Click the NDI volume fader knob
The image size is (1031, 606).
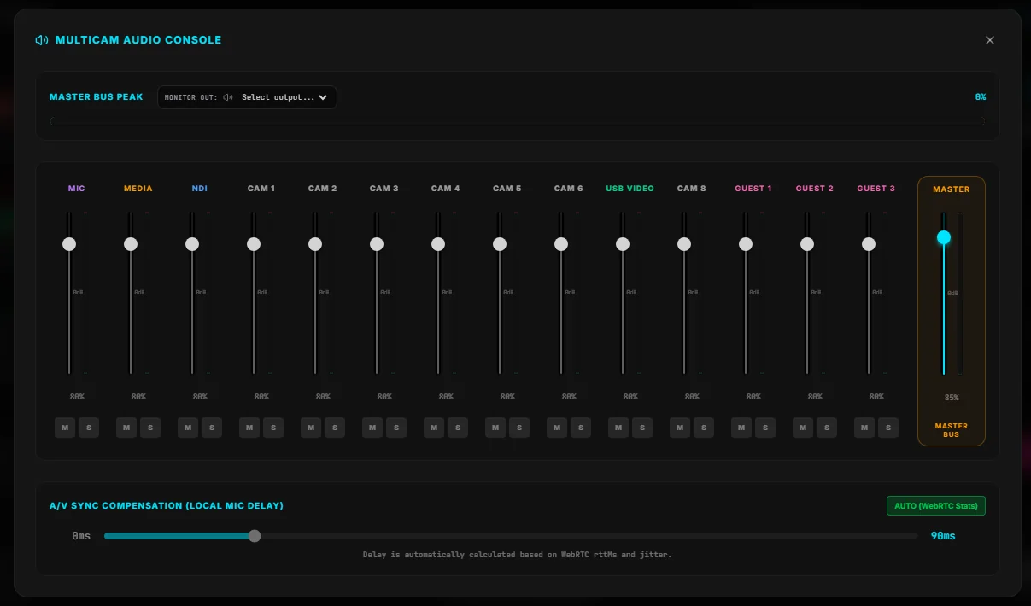192,244
